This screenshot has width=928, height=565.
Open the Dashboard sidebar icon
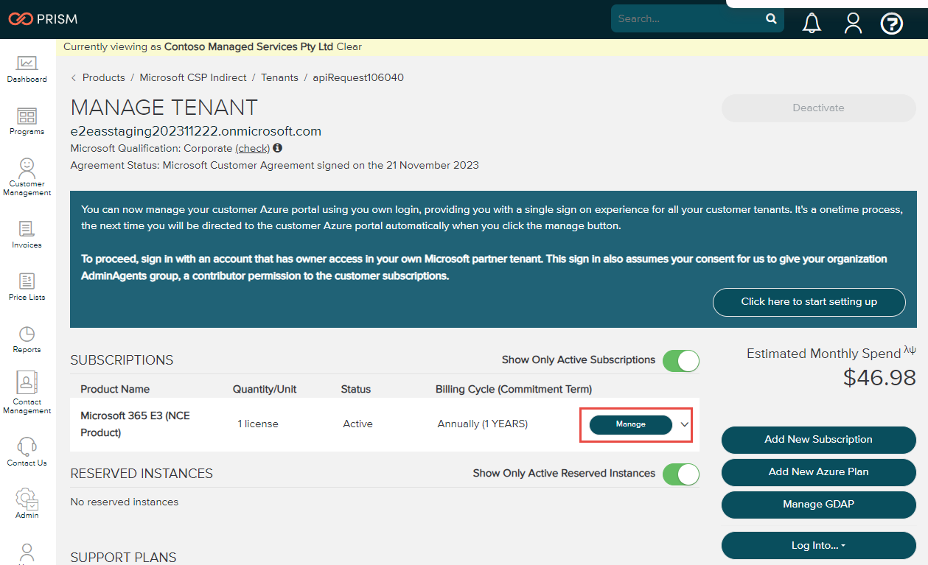coord(27,69)
